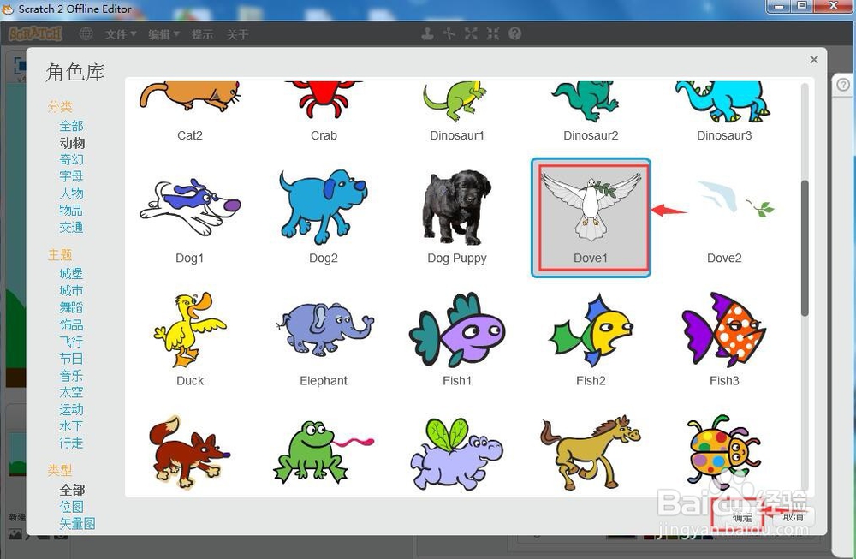Filter by 字母 category
The width and height of the screenshot is (856, 559).
(x=72, y=177)
